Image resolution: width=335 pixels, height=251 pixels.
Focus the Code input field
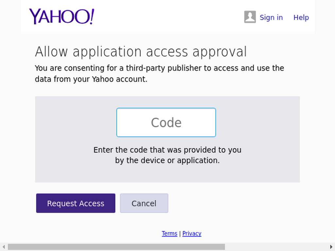click(x=166, y=123)
